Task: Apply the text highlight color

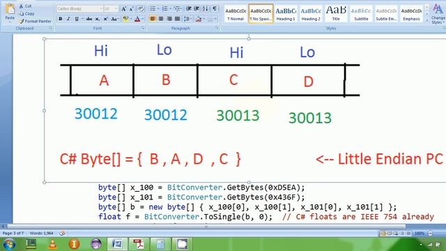Action: (125, 19)
